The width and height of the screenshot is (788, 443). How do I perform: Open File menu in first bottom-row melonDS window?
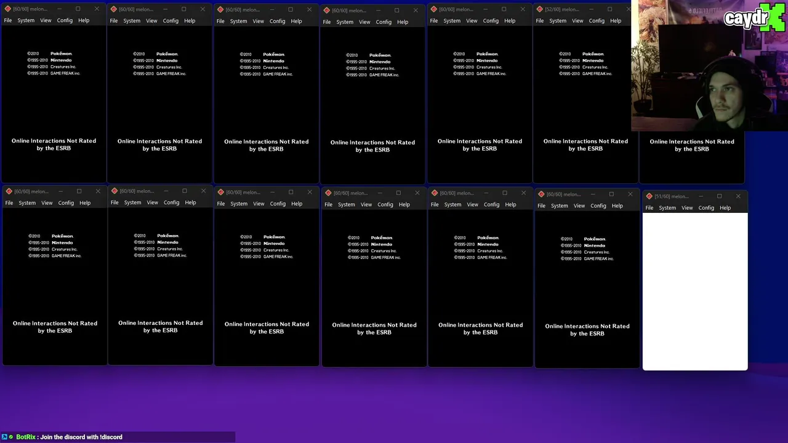click(9, 203)
